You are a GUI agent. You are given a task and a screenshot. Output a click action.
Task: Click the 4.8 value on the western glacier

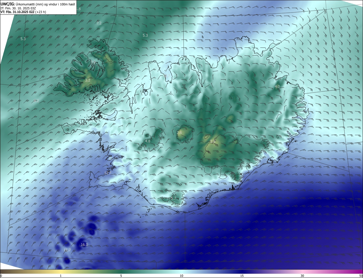147,141
